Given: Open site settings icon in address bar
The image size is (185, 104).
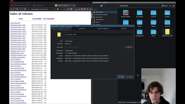Looking at the screenshot, I should point(29,9).
